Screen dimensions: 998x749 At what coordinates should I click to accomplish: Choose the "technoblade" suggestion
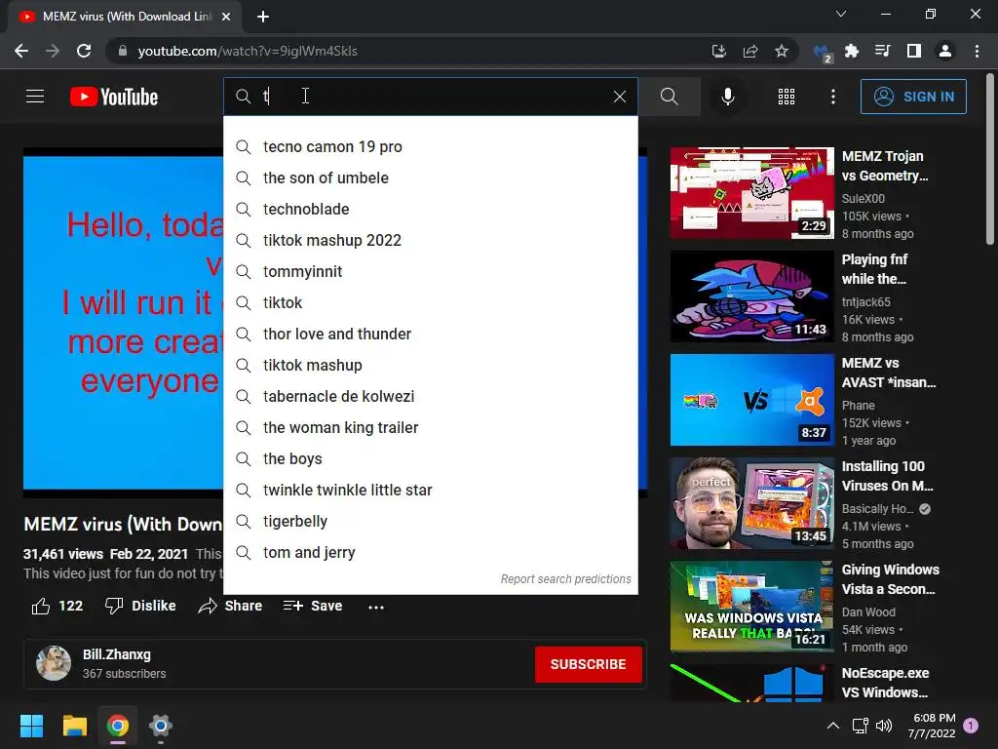(431, 209)
